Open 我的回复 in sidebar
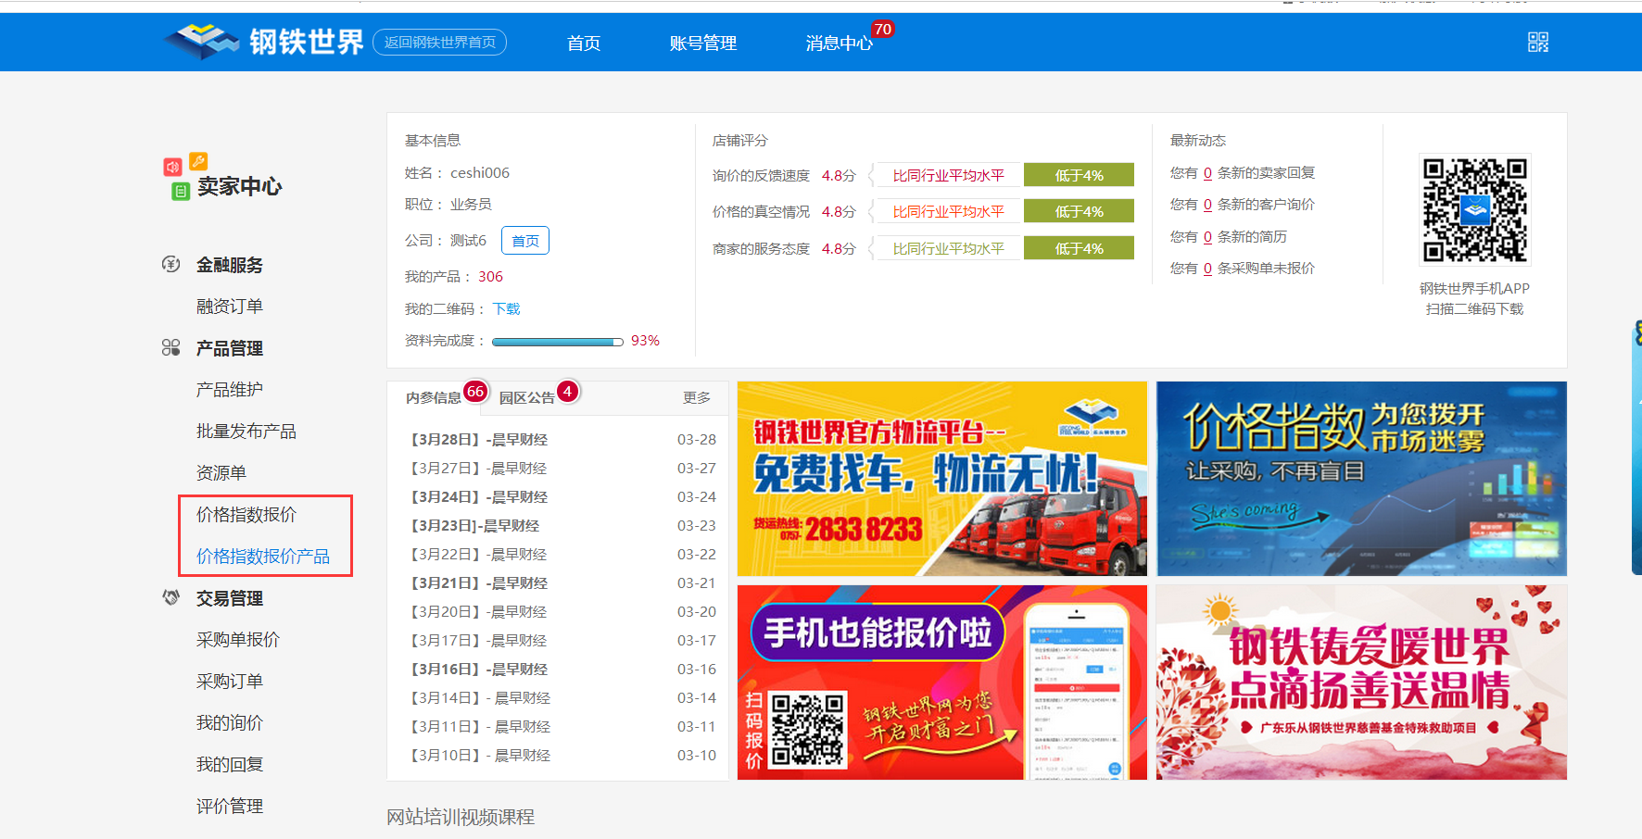The image size is (1642, 839). click(x=230, y=764)
